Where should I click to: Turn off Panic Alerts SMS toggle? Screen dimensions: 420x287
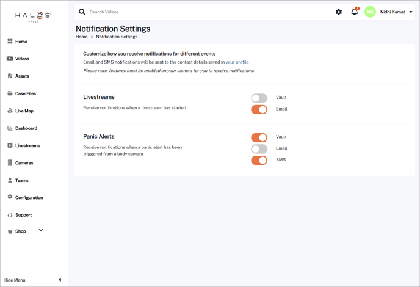coord(259,160)
